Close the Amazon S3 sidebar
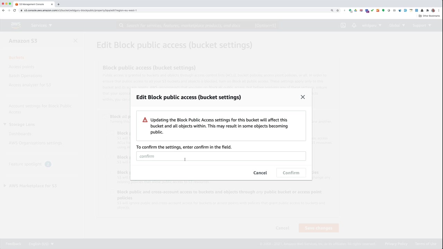Image resolution: width=443 pixels, height=249 pixels. click(x=75, y=41)
